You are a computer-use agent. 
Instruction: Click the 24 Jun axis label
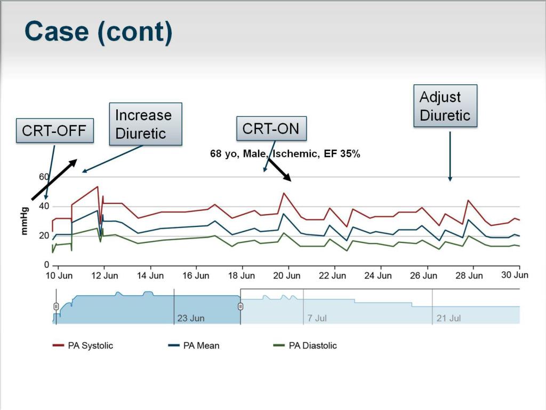pyautogui.click(x=378, y=276)
